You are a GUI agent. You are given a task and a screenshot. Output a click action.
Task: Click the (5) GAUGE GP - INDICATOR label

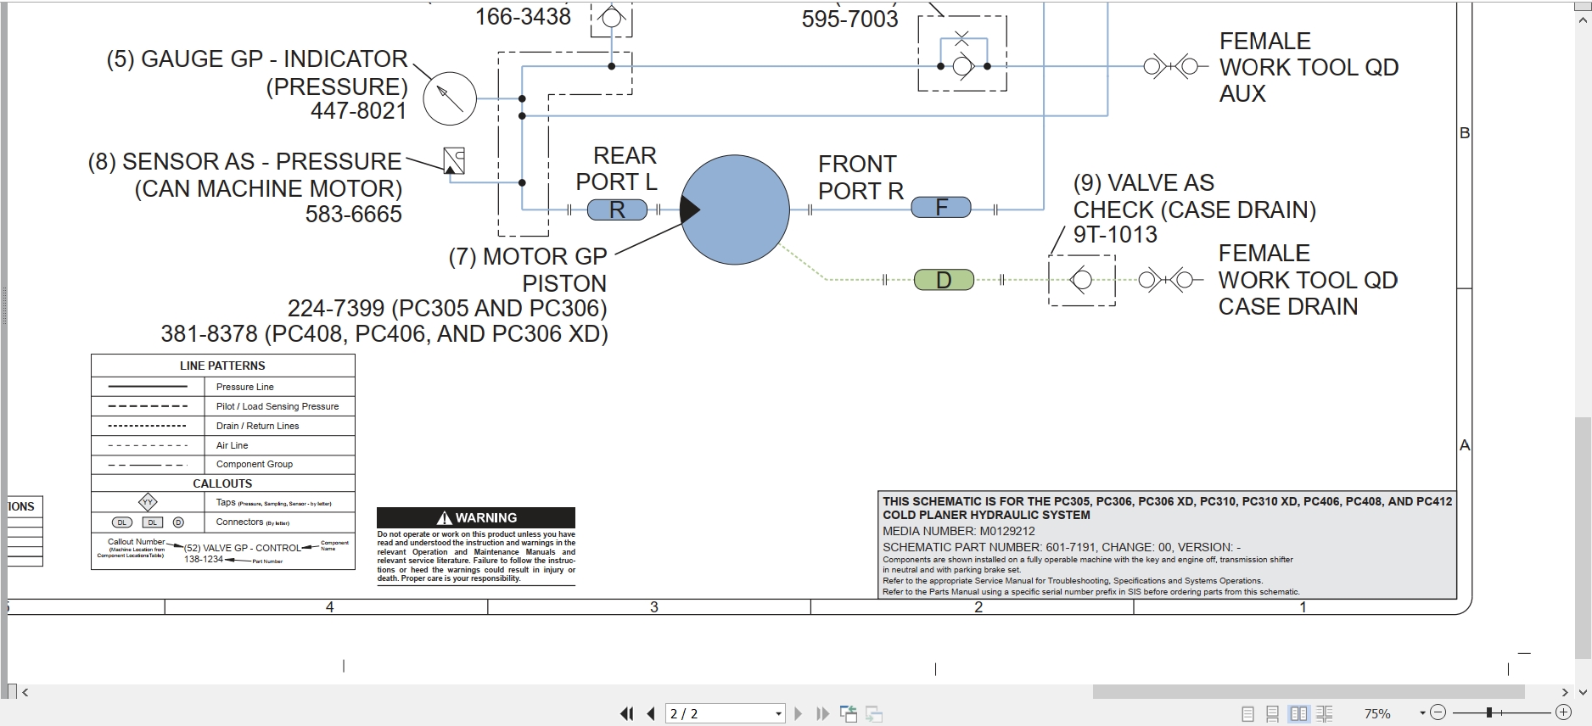(257, 59)
